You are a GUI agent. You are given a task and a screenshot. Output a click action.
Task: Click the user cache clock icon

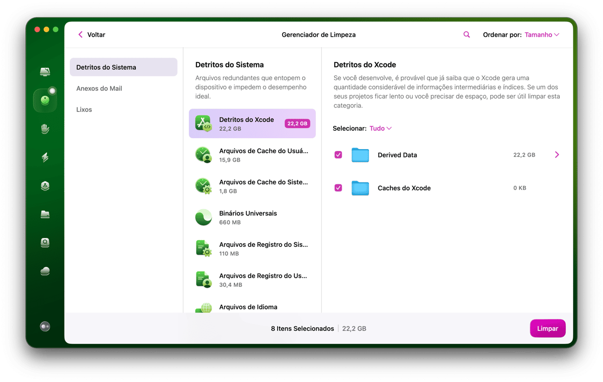pyautogui.click(x=203, y=155)
